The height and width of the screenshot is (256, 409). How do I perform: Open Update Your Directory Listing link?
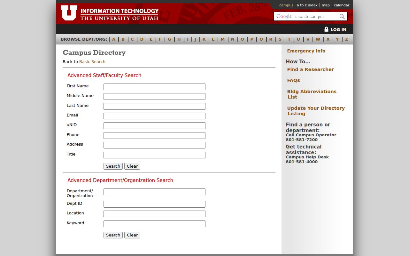(x=316, y=111)
